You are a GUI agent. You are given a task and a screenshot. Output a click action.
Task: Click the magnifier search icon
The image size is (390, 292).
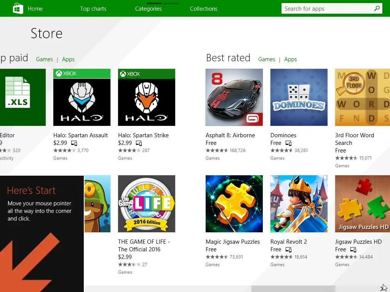coord(377,8)
